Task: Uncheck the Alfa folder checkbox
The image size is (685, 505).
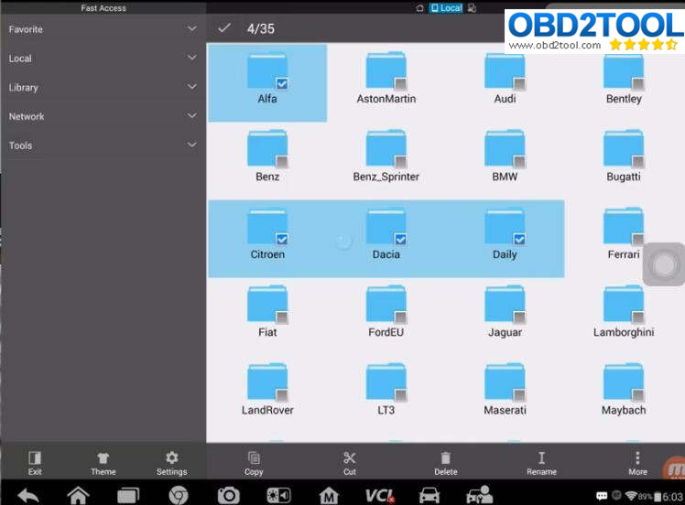Action: pos(282,83)
